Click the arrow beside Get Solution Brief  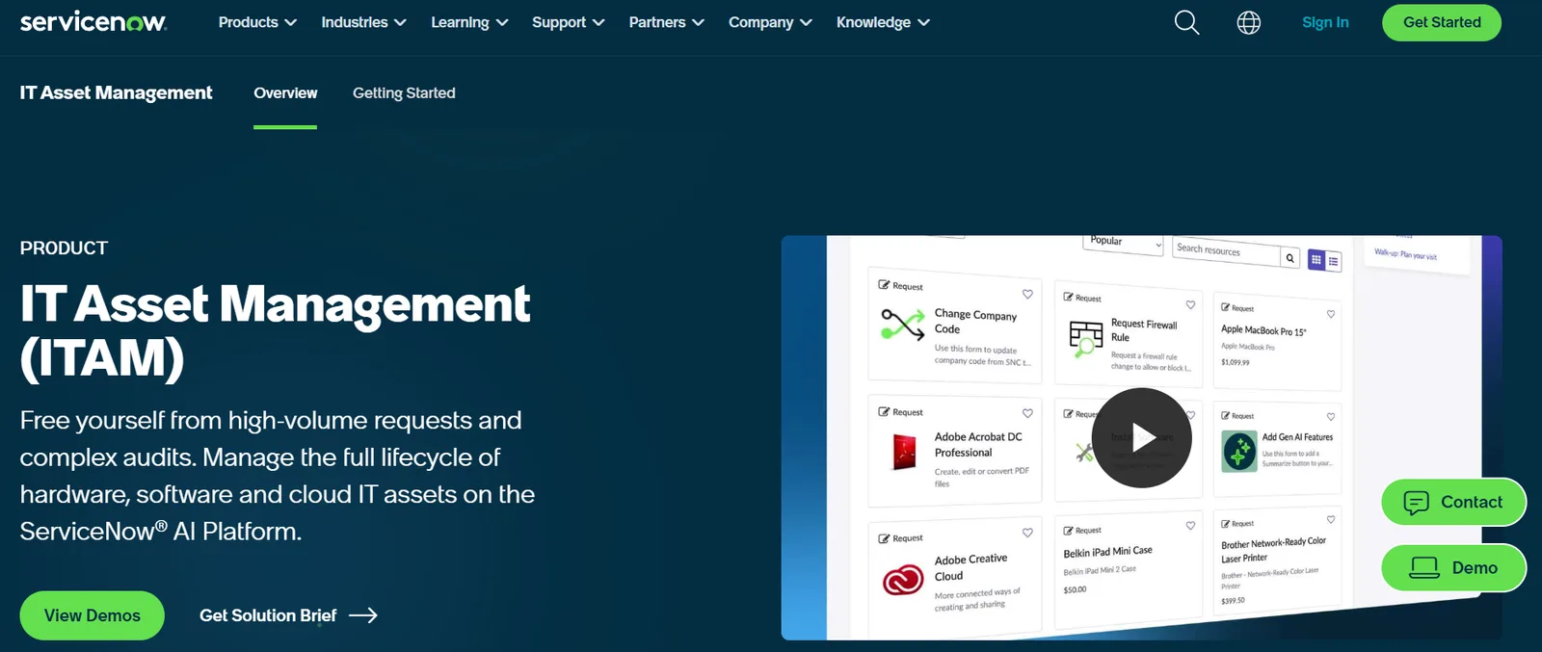[x=363, y=615]
